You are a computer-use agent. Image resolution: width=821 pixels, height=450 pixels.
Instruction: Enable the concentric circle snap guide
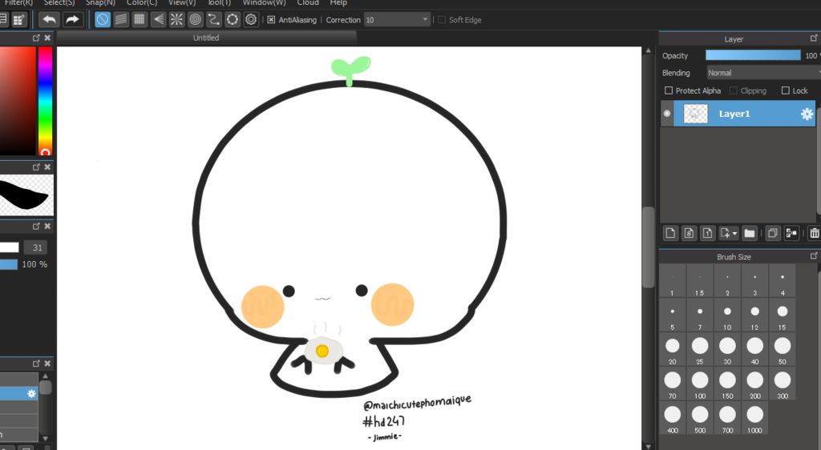point(196,20)
